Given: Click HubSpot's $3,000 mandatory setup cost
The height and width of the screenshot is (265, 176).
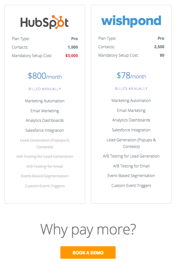Looking at the screenshot, I should (x=71, y=56).
